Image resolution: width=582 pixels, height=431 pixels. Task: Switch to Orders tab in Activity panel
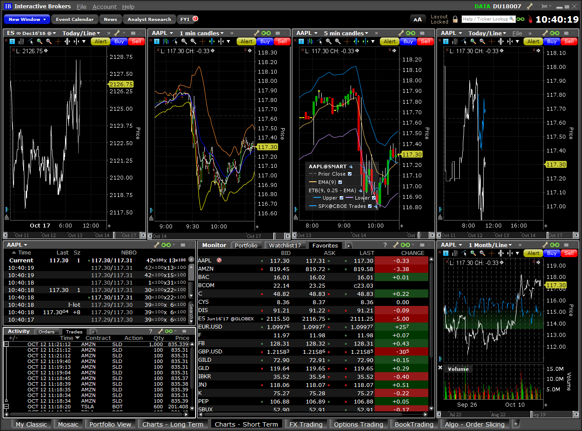[x=46, y=332]
